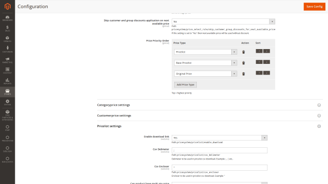Click the Magento logo
This screenshot has width=328, height=184.
[x=8, y=7]
